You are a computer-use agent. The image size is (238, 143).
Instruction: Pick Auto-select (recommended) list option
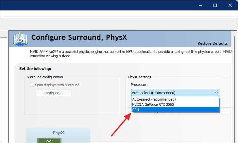(x=175, y=99)
